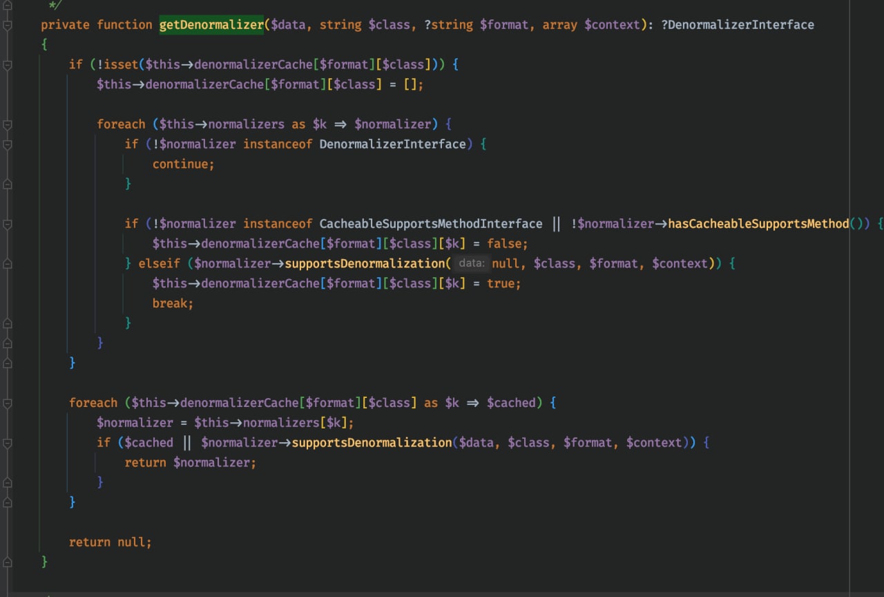884x597 pixels.
Task: Click hasCacheableSupportsMethod method call
Action: 758,224
